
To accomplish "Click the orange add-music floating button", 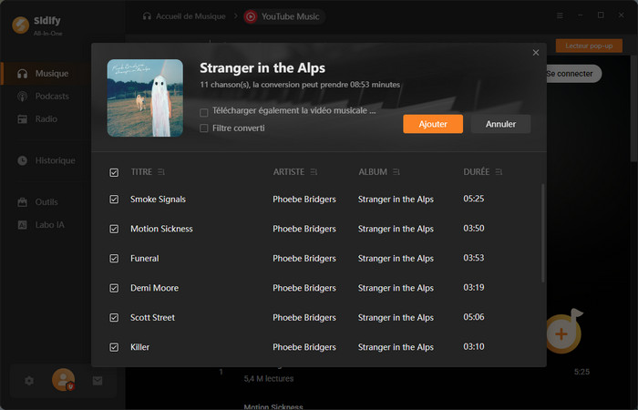I will 561,333.
